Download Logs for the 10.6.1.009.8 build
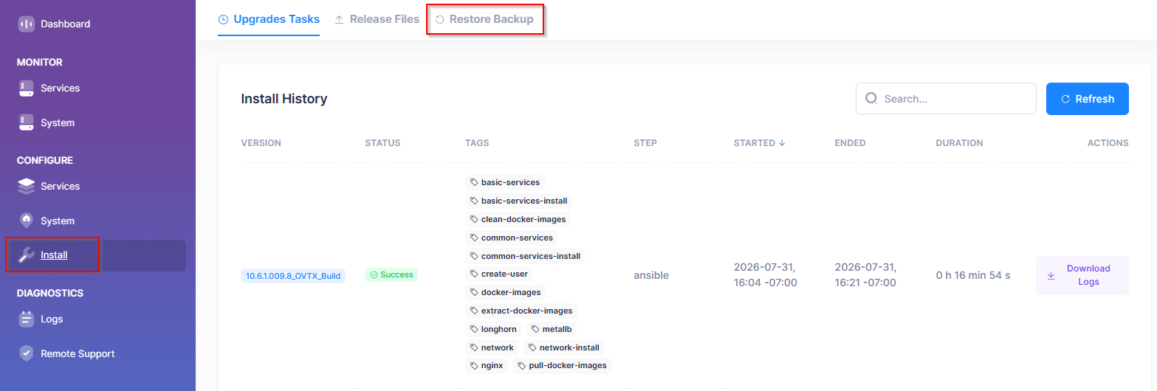This screenshot has width=1157, height=391. (x=1082, y=275)
